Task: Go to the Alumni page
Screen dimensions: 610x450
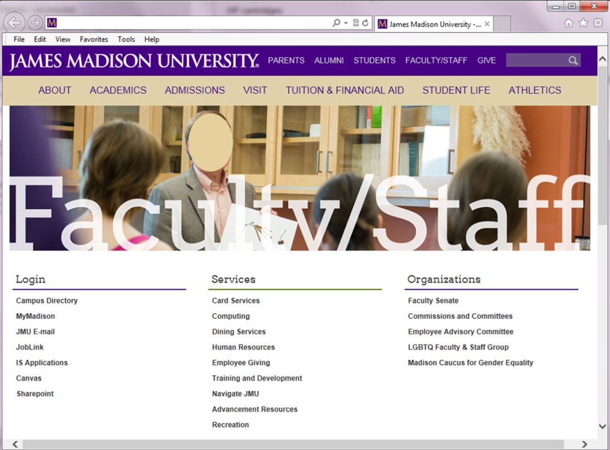Action: click(329, 61)
